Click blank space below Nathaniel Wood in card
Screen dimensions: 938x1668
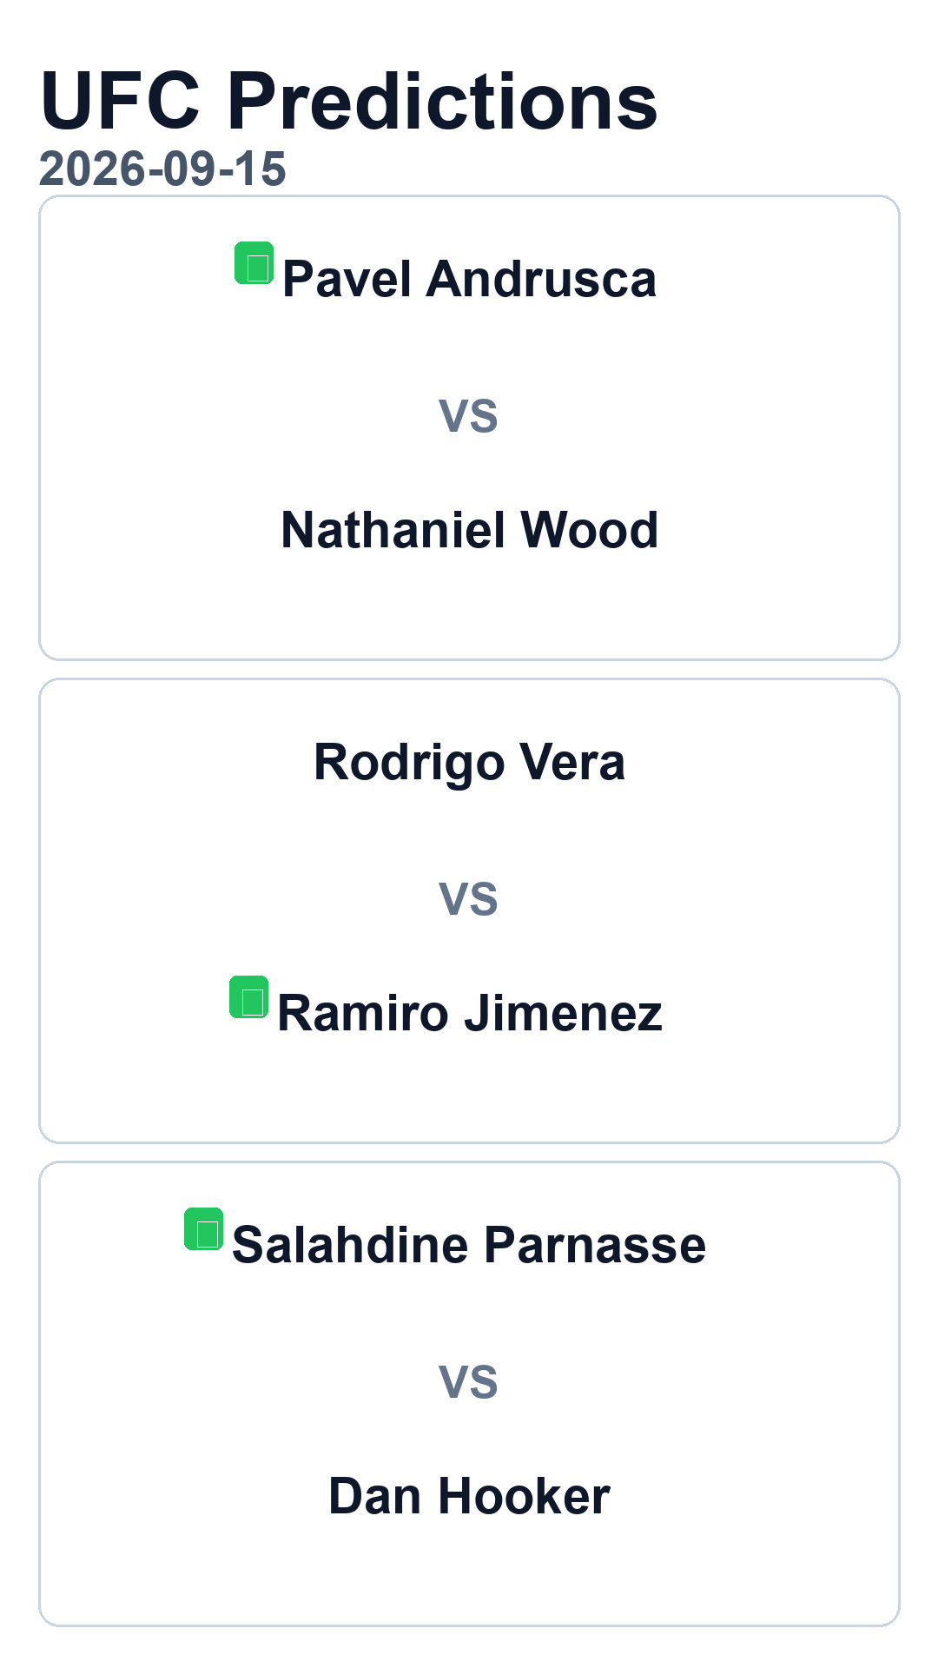click(x=469, y=608)
